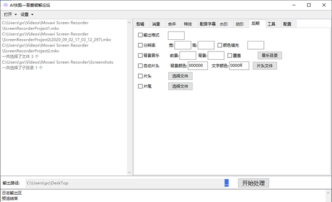
Task: Open the 配音字幕 tab
Action: pos(207,24)
